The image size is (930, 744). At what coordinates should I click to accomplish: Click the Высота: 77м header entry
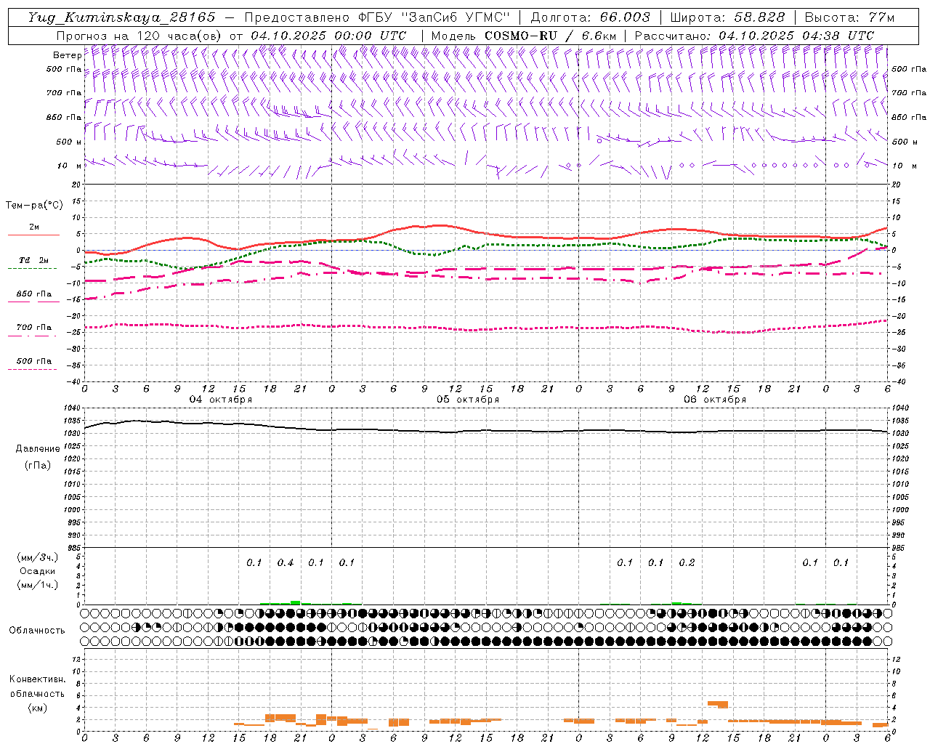pyautogui.click(x=849, y=17)
